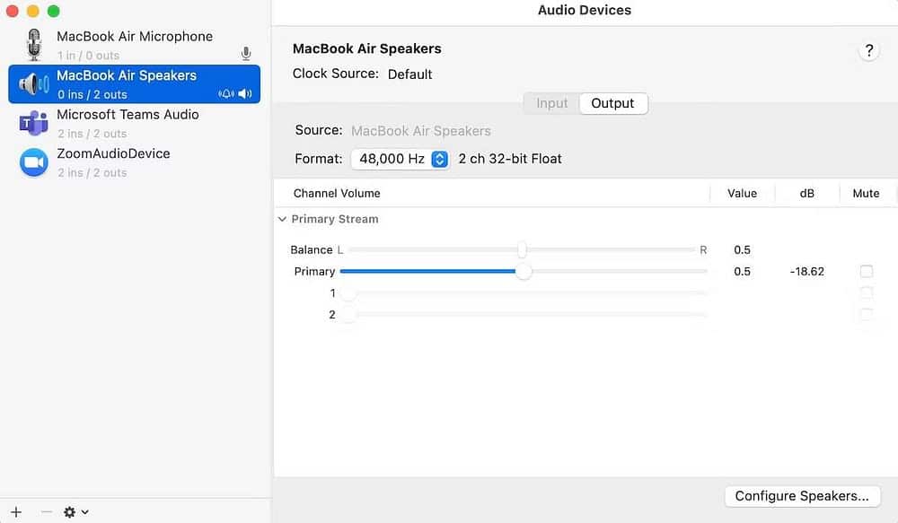
Task: Switch to the Input tab
Action: pos(551,103)
